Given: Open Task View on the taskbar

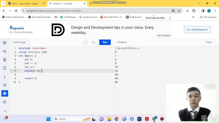Looking at the screenshot, I should [x=94, y=119].
